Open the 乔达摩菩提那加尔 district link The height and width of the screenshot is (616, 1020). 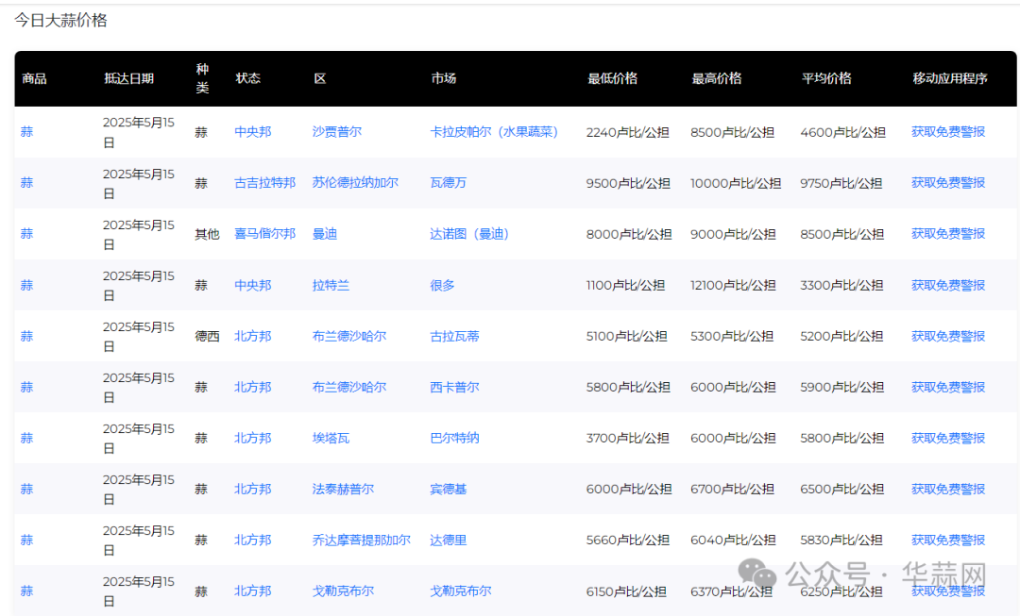(x=361, y=540)
